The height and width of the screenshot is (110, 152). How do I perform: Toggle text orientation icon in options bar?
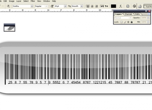point(8,6)
